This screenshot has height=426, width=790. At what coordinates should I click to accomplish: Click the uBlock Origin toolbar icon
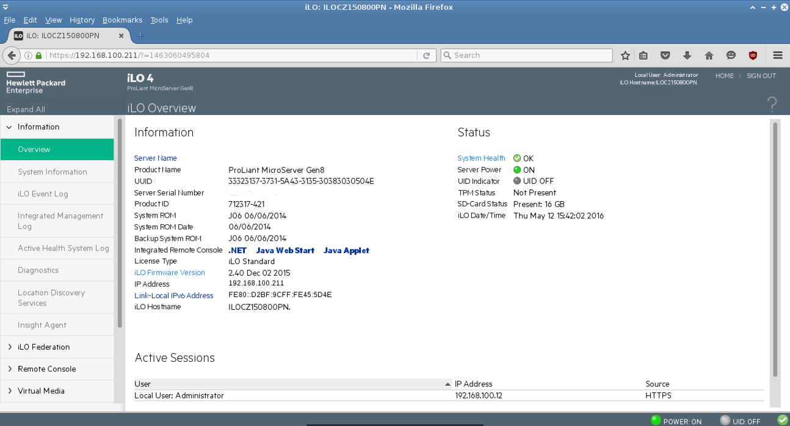pos(753,55)
